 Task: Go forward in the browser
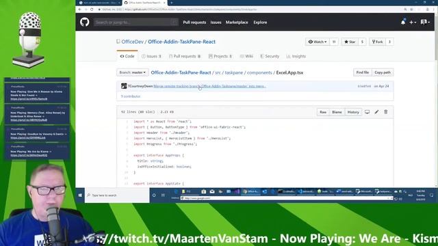coord(86,9)
